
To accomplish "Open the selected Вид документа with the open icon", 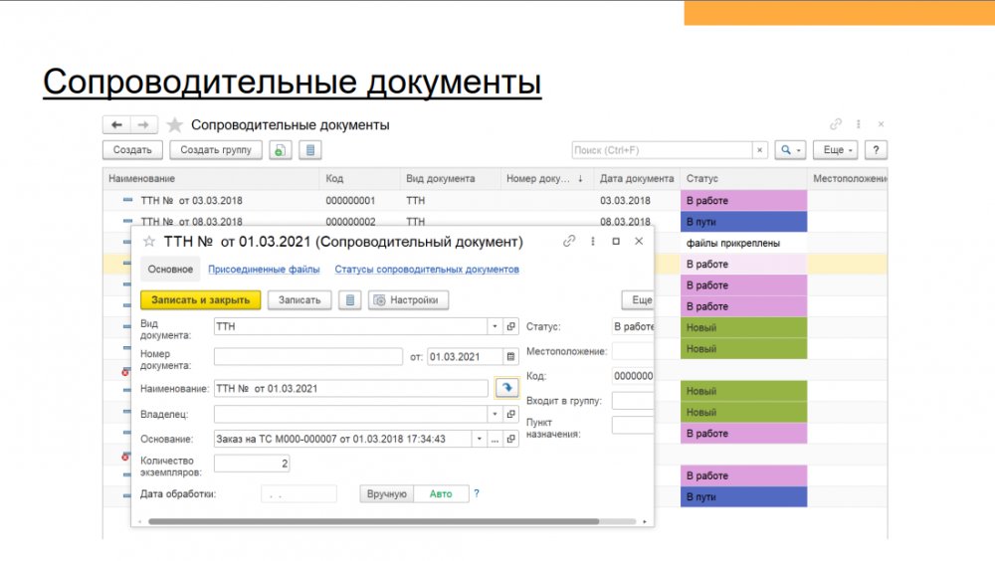I will pos(511,326).
